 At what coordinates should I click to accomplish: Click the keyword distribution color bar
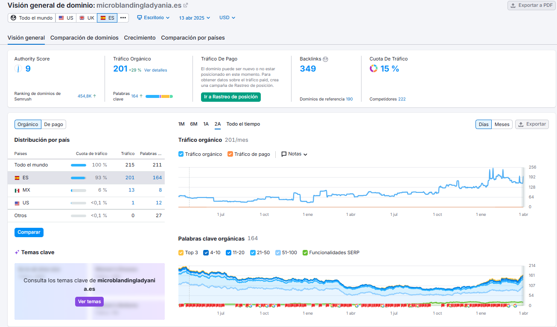159,97
